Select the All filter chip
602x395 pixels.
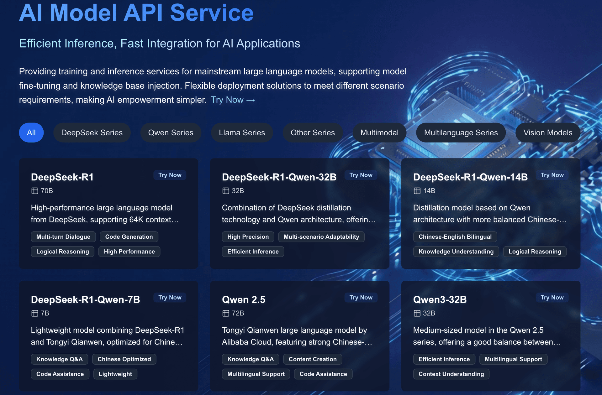tap(31, 133)
